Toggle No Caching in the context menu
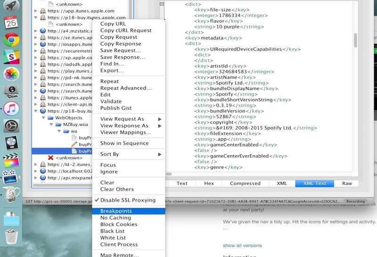Viewport: 377px width, 257px height. coord(128,218)
